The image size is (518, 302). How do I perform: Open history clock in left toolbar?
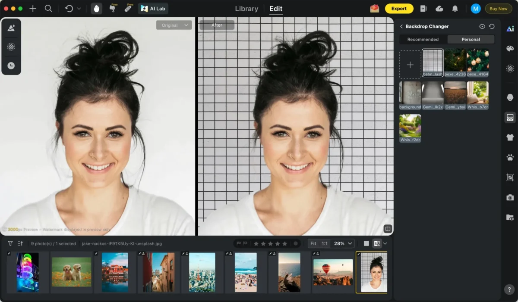(11, 65)
